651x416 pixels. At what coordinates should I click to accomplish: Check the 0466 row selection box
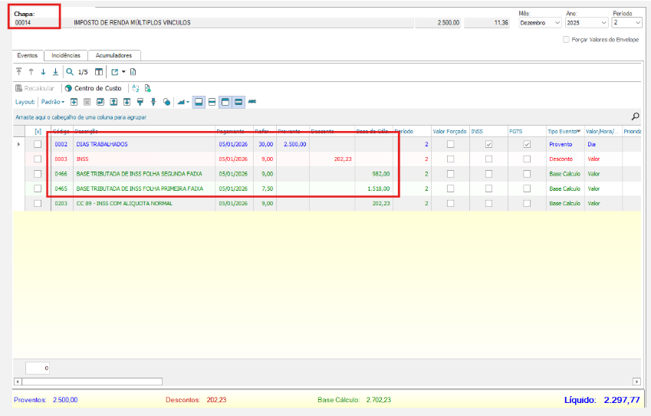pyautogui.click(x=38, y=174)
